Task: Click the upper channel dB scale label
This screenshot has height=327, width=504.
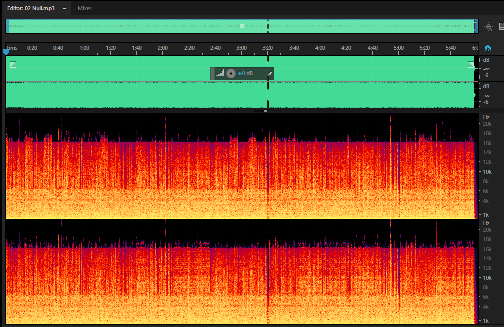Action: pos(486,60)
